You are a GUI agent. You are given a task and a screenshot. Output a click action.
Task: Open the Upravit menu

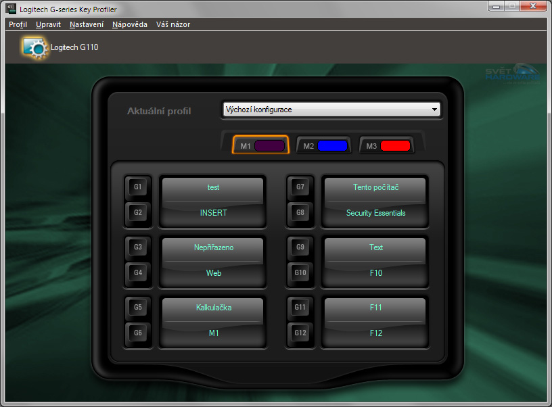tap(49, 24)
